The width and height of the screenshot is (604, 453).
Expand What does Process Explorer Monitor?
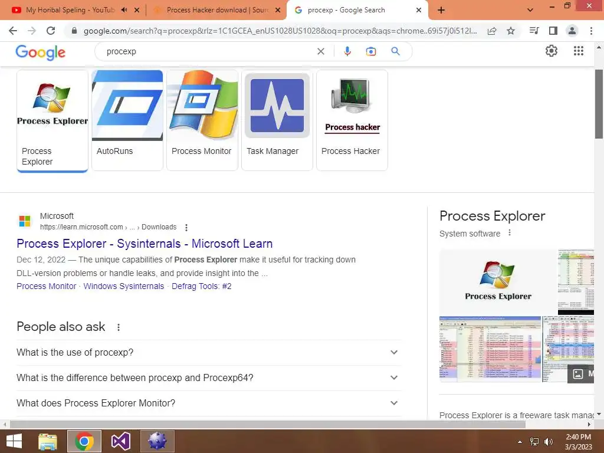(x=209, y=403)
